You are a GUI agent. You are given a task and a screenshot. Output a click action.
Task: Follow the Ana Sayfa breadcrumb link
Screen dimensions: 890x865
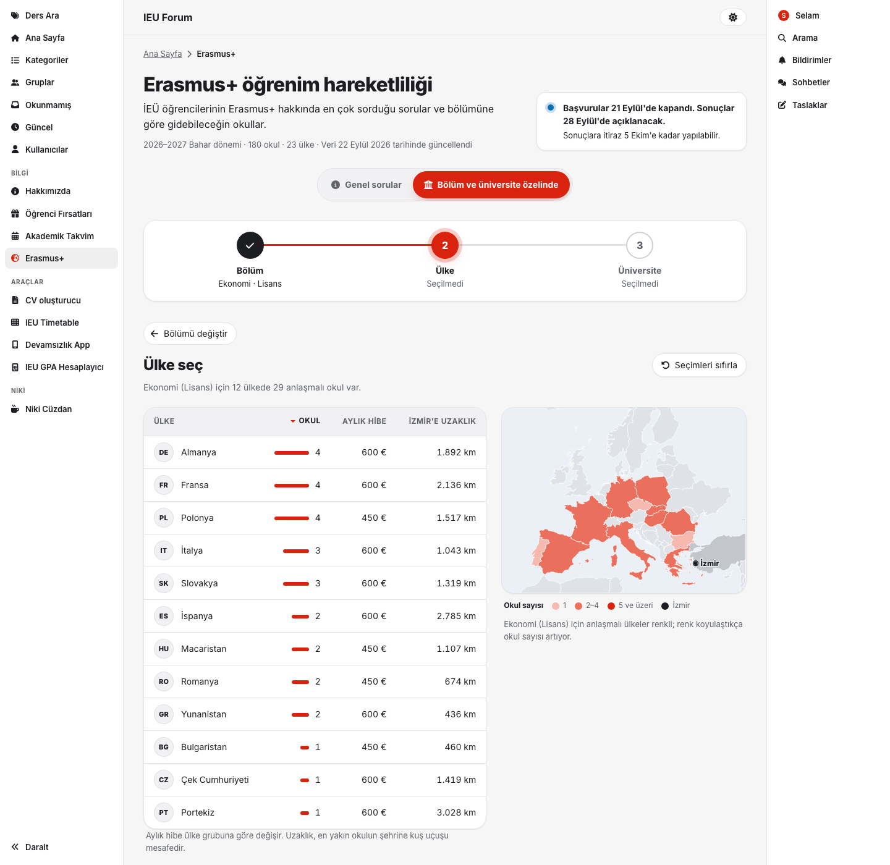[x=163, y=54]
